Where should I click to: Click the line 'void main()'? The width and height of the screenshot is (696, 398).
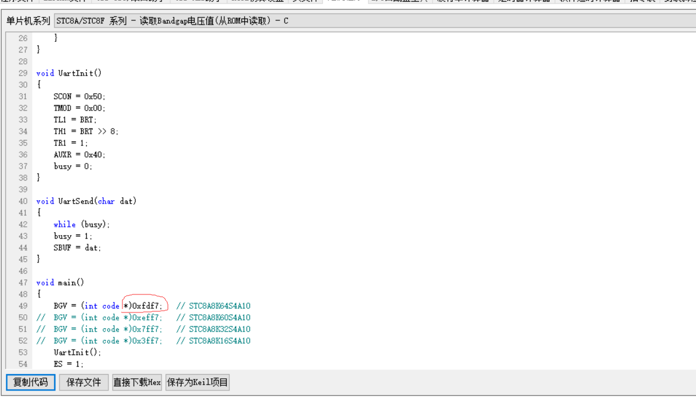60,283
